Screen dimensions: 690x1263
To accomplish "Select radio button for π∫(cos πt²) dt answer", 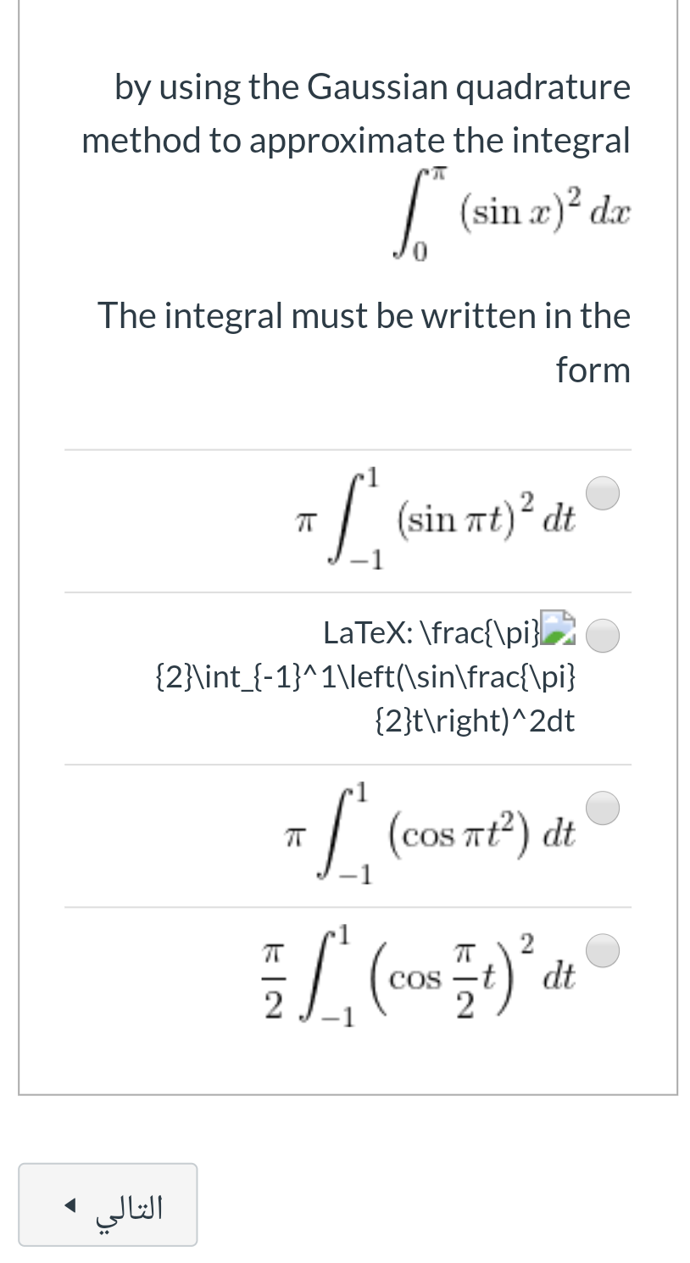I will [602, 807].
